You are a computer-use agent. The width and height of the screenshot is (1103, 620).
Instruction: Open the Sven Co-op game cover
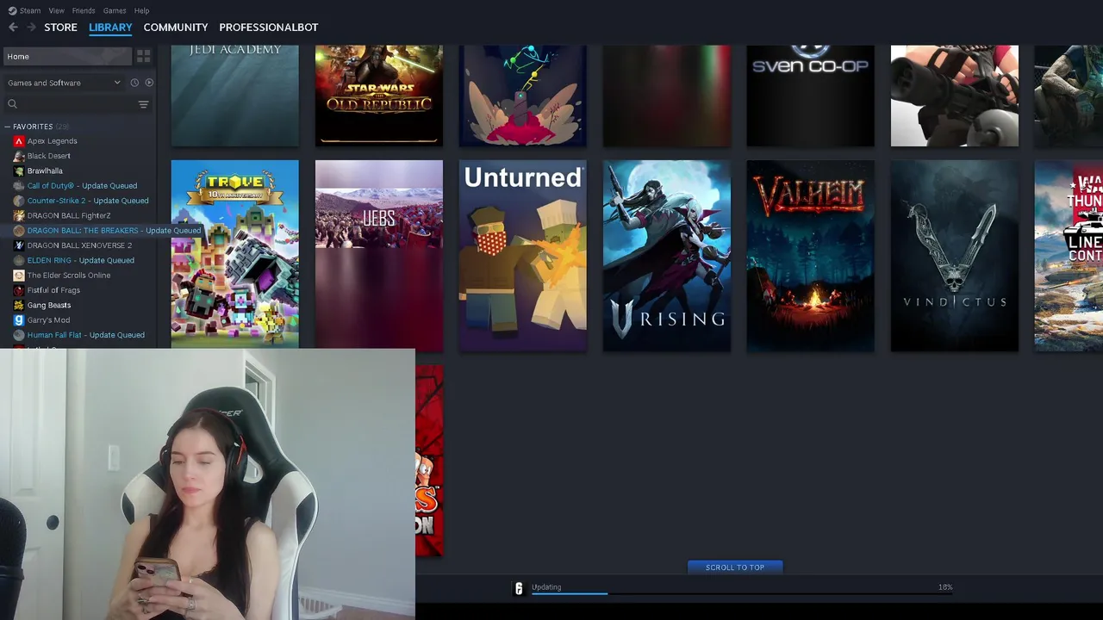[811, 96]
